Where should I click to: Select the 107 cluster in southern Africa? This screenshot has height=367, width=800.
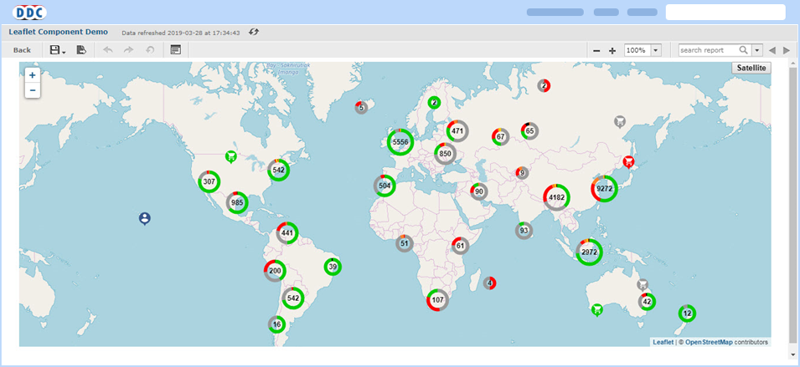click(438, 300)
